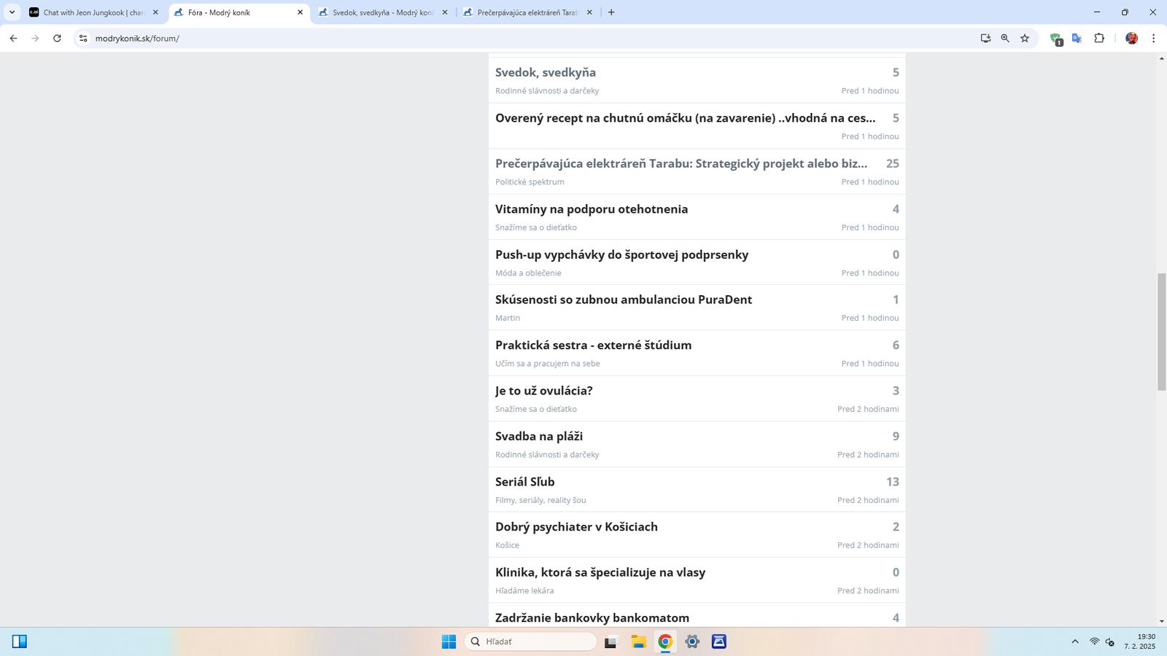Open the Seriál Sľub forum topic
The image size is (1167, 656).
point(524,482)
